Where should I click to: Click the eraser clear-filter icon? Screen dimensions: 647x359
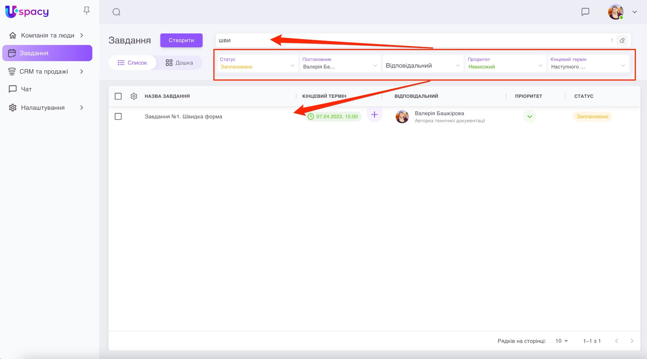pos(622,40)
